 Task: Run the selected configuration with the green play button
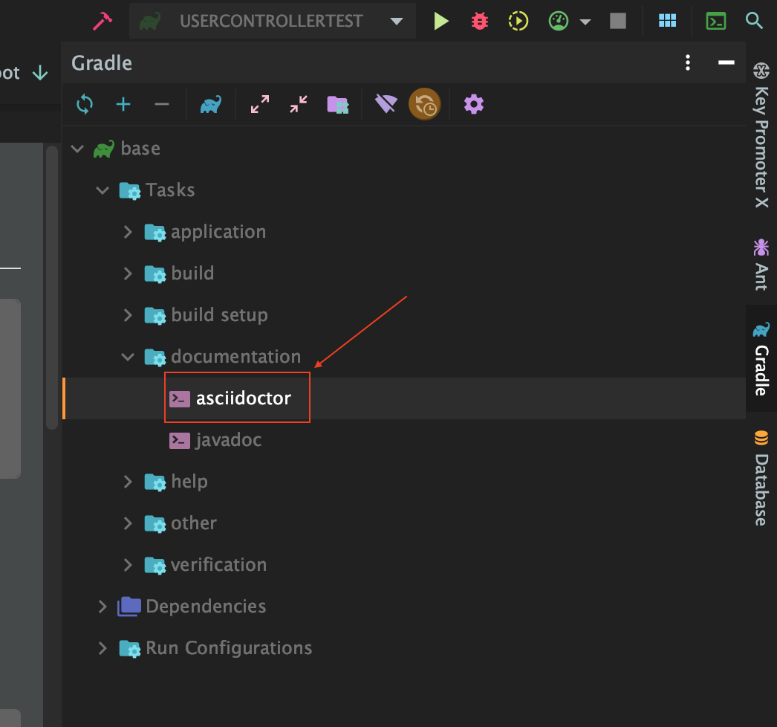(x=440, y=21)
